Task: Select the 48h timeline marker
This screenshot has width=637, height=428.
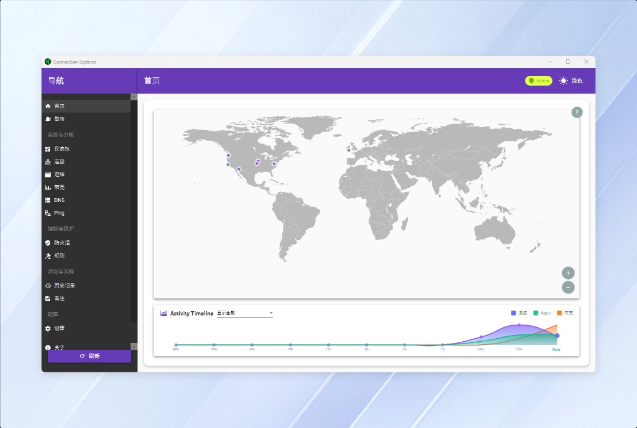Action: (176, 345)
